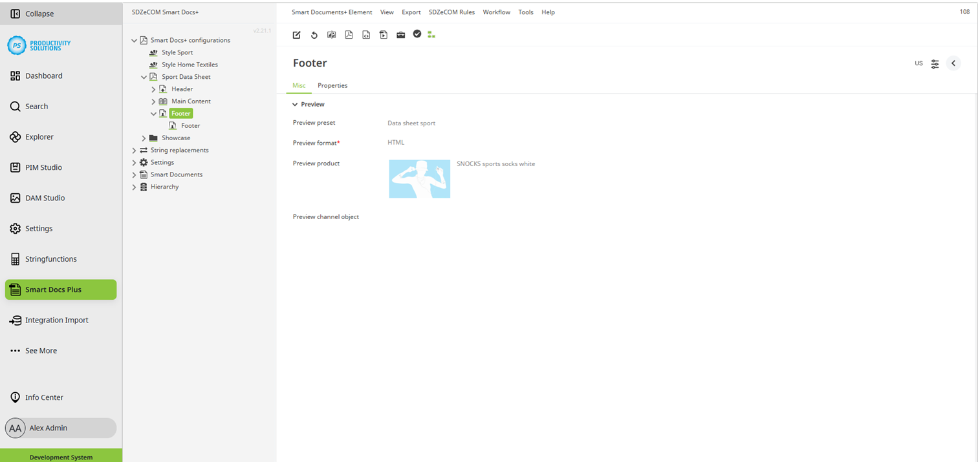Open PIM Studio in the sidebar

[x=61, y=167]
